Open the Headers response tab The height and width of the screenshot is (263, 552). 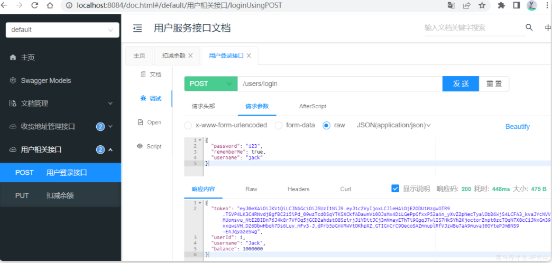coord(298,189)
